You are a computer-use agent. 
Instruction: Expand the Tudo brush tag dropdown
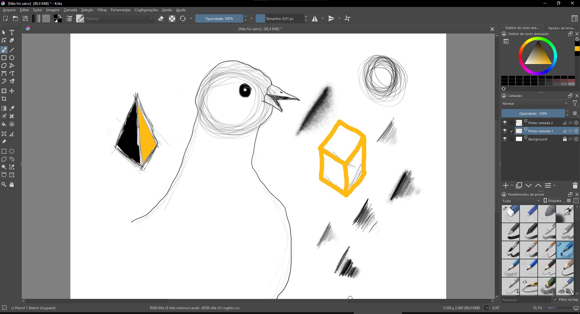(x=521, y=201)
